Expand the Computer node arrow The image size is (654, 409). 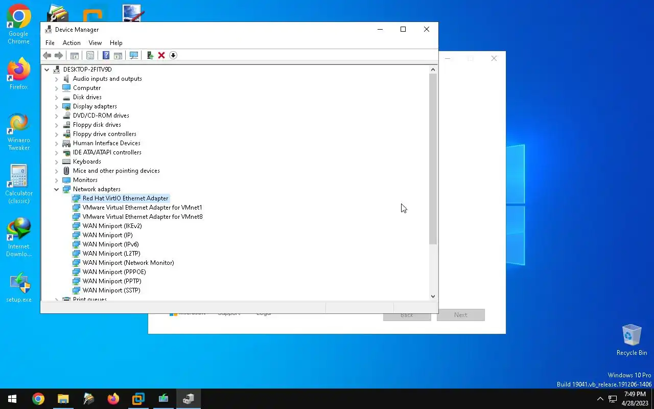point(57,88)
